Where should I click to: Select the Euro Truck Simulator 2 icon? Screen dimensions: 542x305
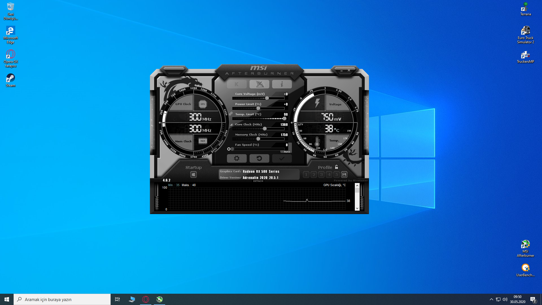coord(525,35)
